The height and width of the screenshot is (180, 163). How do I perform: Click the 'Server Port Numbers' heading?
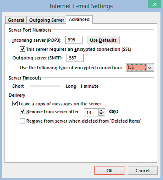[x=30, y=30]
